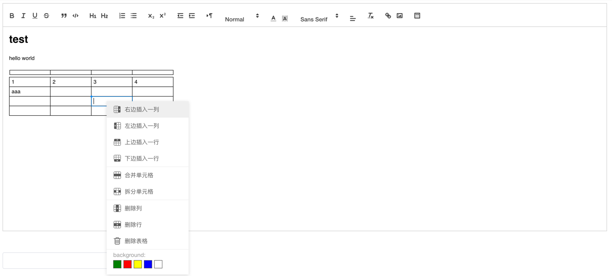Decrease the text indent
The height and width of the screenshot is (276, 612).
(180, 16)
